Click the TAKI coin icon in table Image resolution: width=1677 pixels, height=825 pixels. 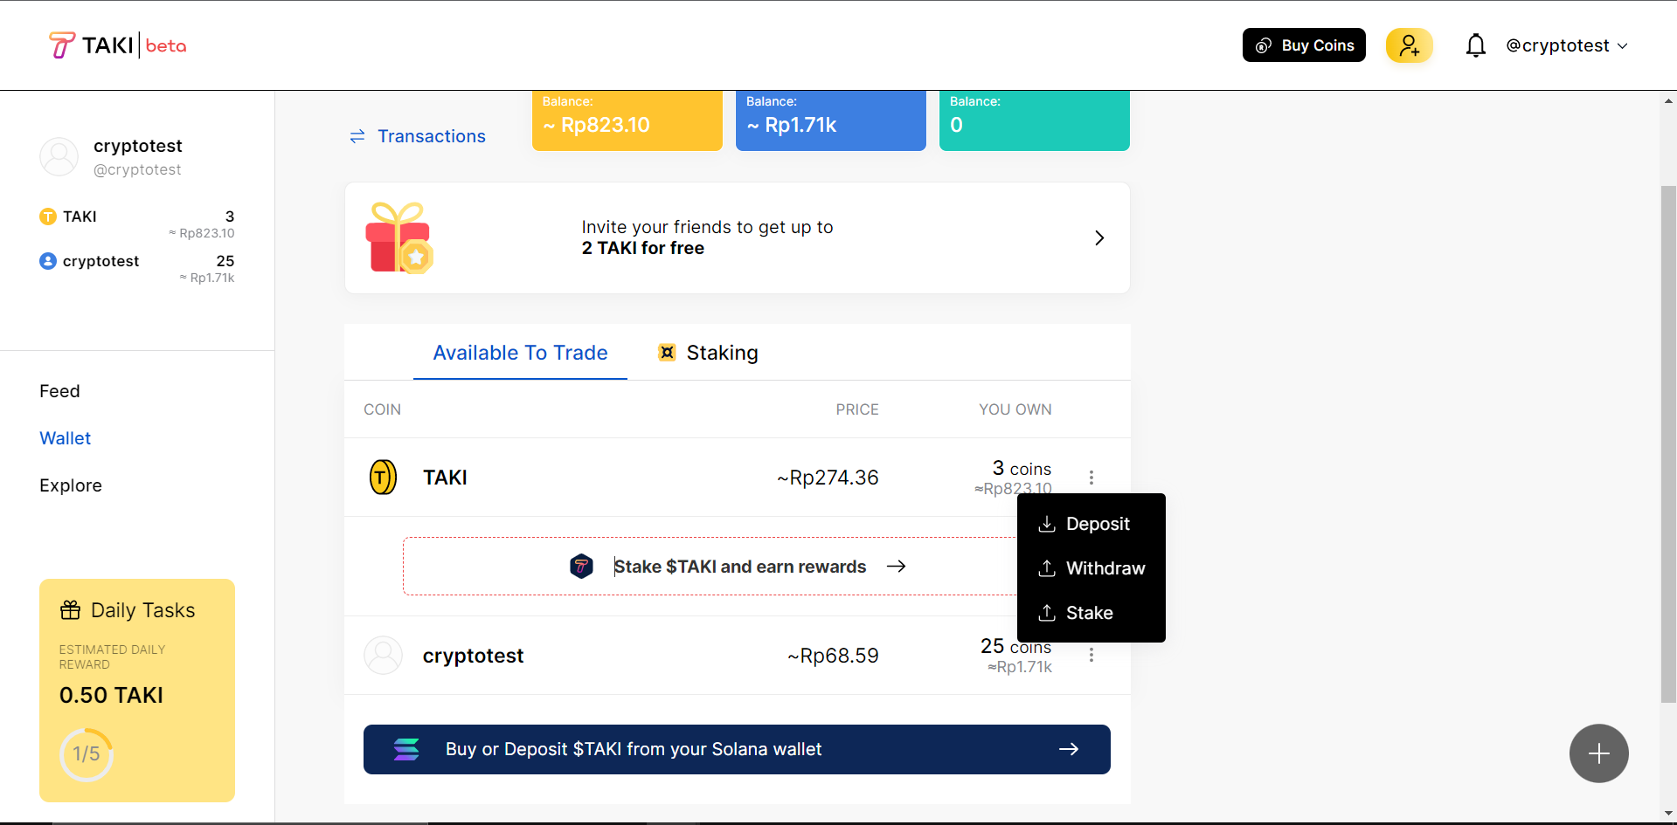click(383, 478)
